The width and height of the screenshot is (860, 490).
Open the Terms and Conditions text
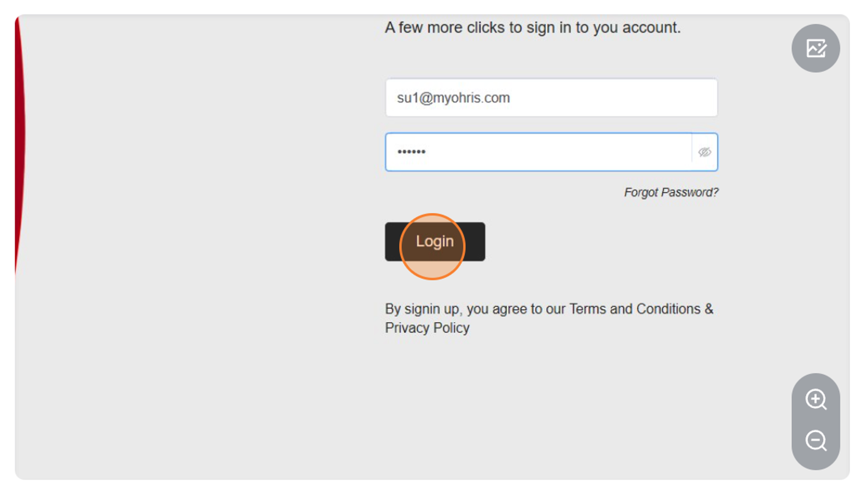click(x=635, y=309)
